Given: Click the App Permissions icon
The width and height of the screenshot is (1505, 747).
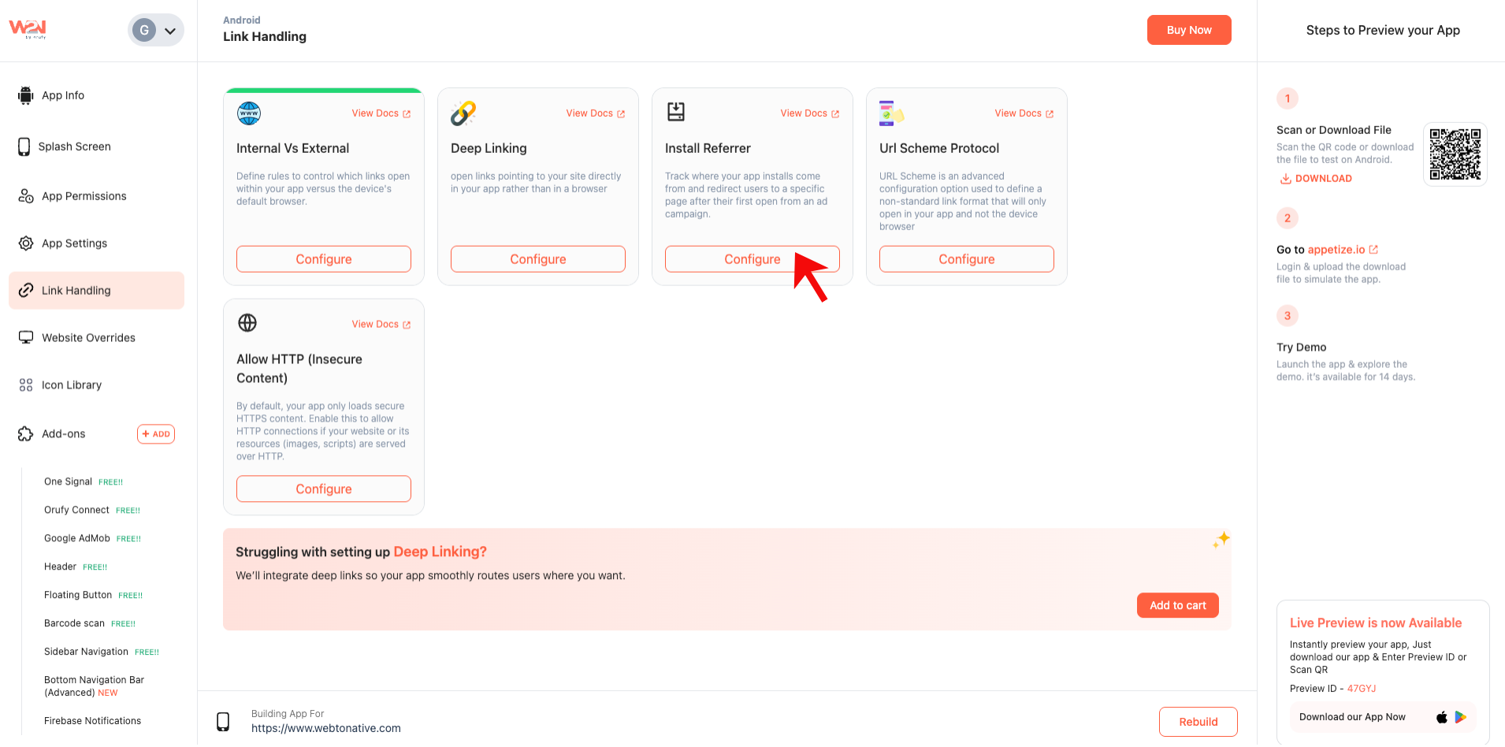Looking at the screenshot, I should tap(25, 195).
